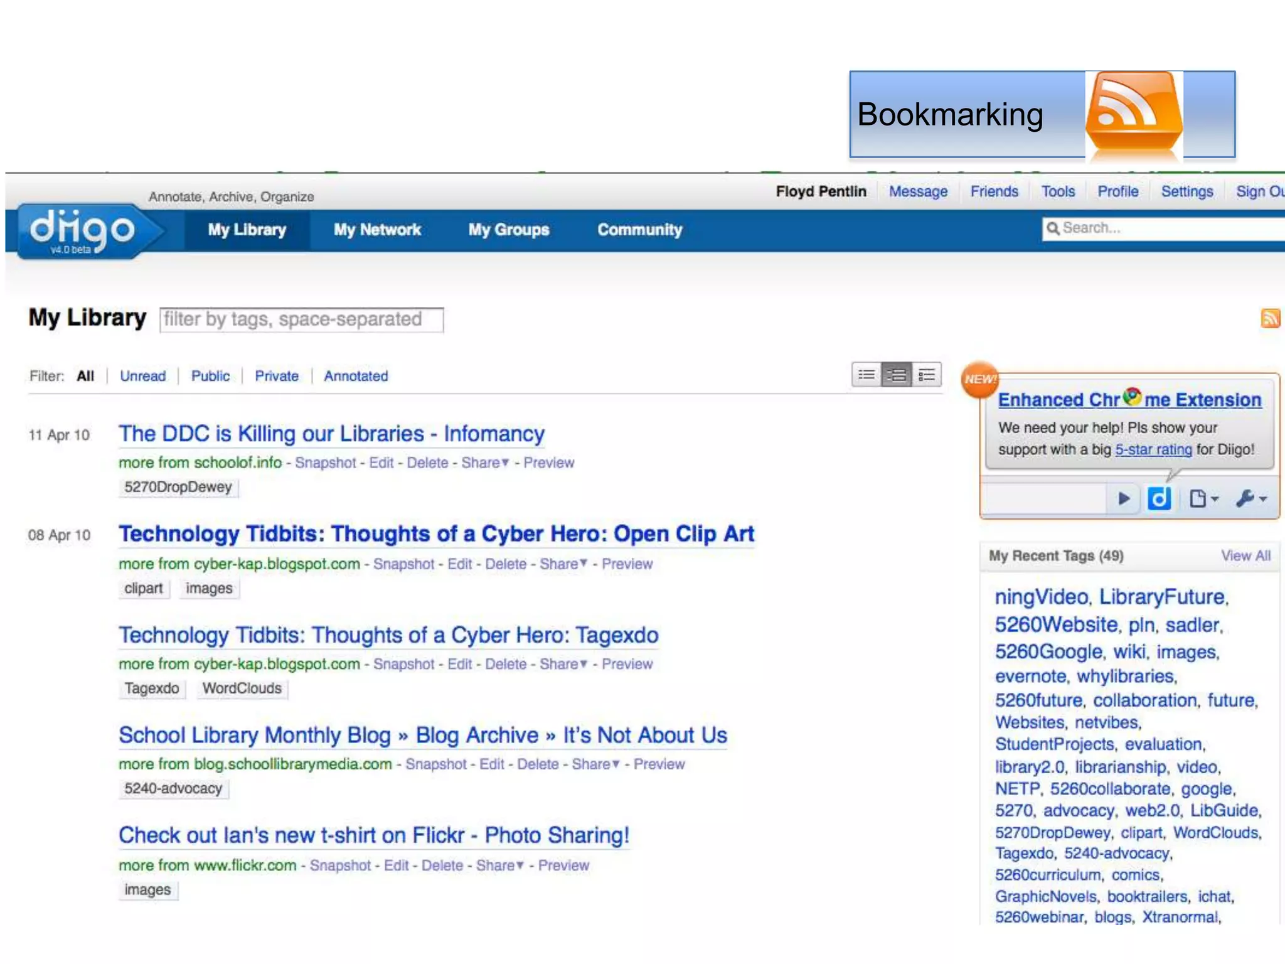Image resolution: width=1285 pixels, height=964 pixels.
Task: Expand the wrench tools dropdown
Action: [x=1252, y=499]
